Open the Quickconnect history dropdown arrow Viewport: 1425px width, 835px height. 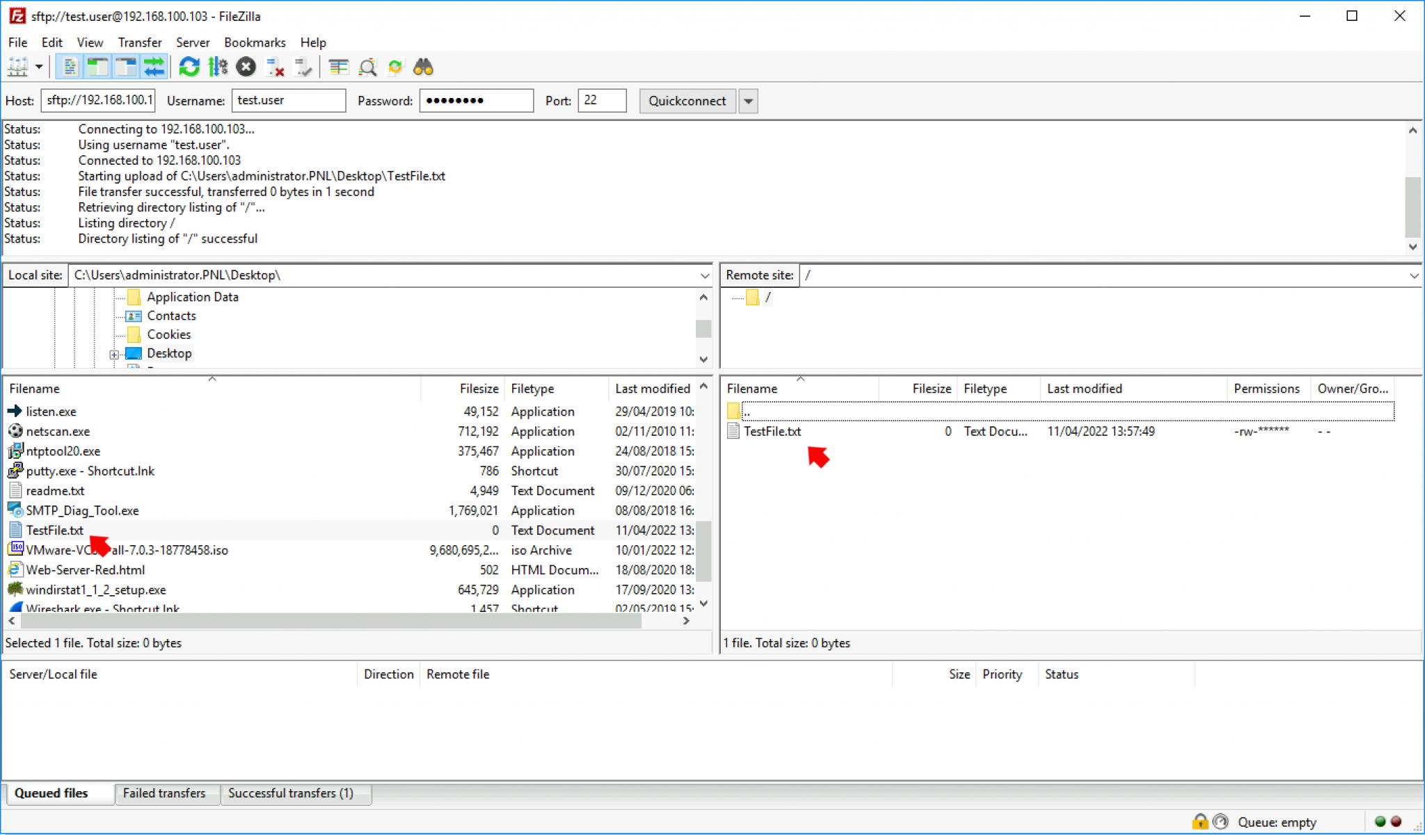[x=748, y=102]
